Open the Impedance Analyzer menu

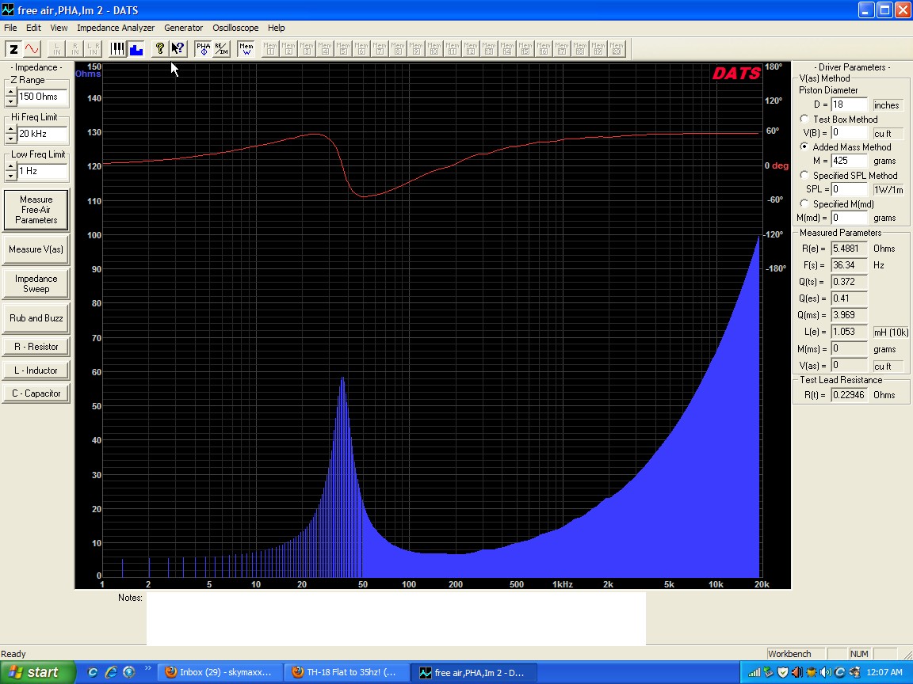tap(116, 28)
